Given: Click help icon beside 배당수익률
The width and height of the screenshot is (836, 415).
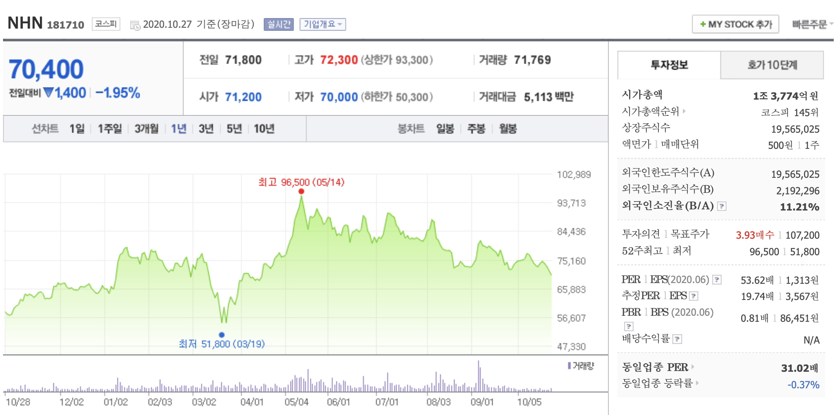Looking at the screenshot, I should 677,339.
